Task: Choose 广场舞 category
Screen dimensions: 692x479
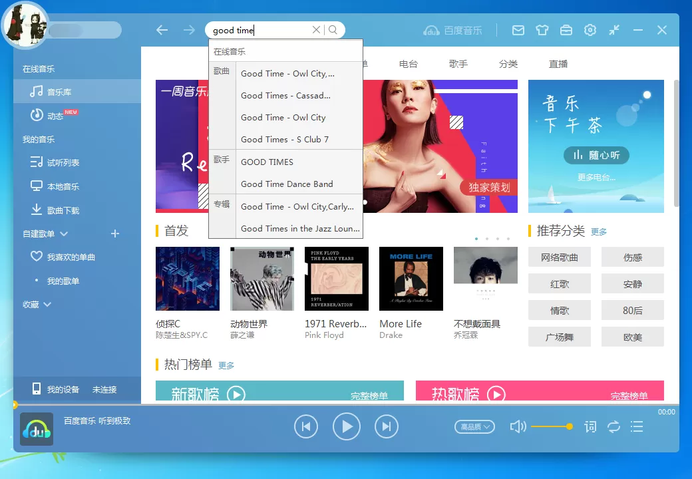Action: [x=559, y=337]
